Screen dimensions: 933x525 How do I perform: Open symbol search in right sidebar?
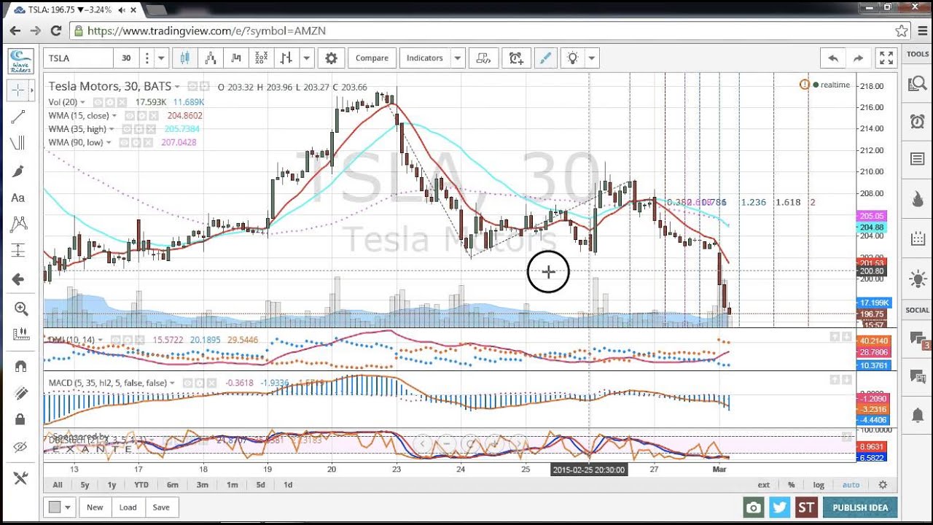(x=918, y=85)
